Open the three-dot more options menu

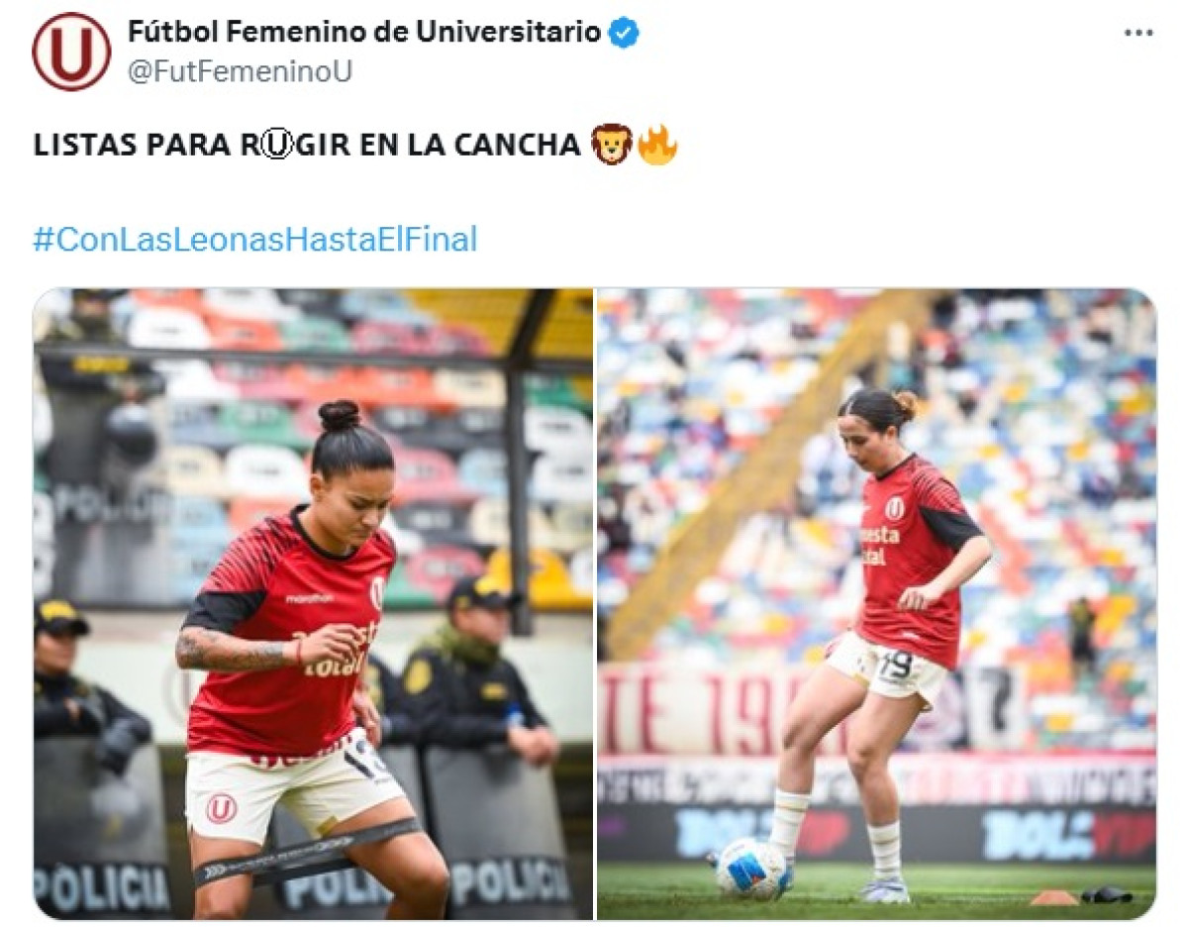pyautogui.click(x=1138, y=34)
